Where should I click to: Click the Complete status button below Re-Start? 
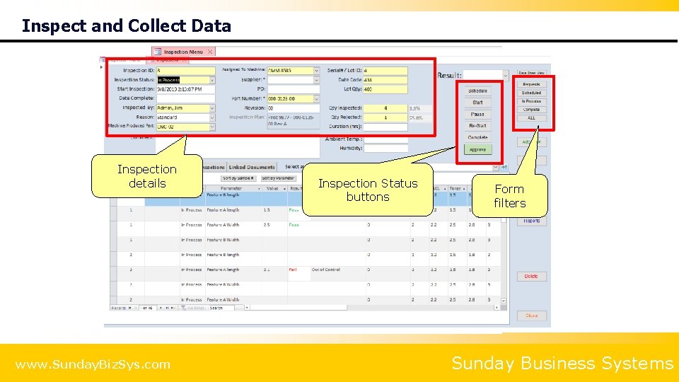point(477,138)
